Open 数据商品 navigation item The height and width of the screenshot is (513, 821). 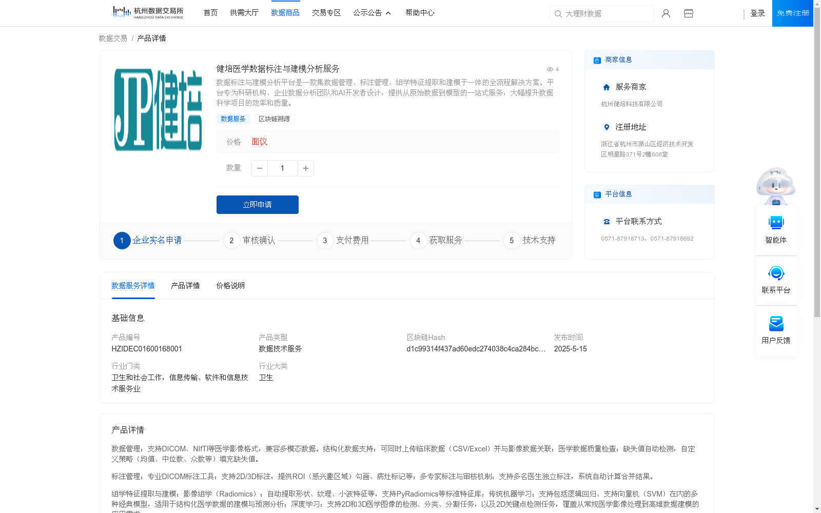[285, 13]
